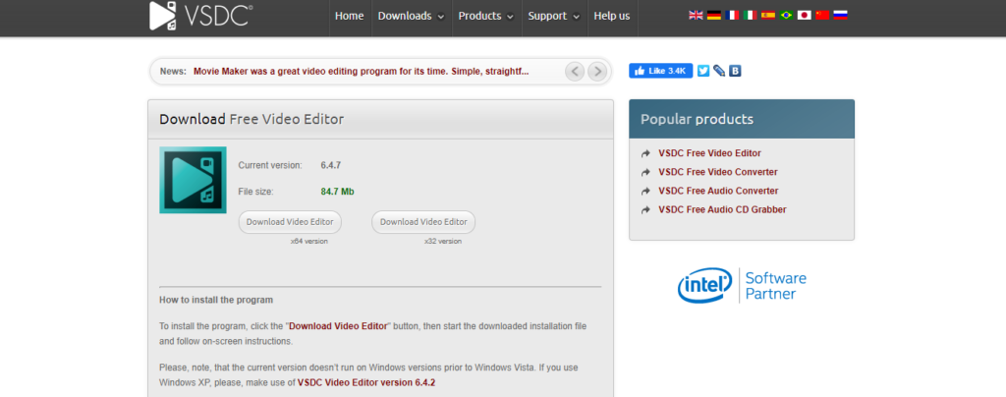This screenshot has width=1006, height=397.
Task: Open VSDC Free Audio CD Grabber link
Action: [722, 209]
